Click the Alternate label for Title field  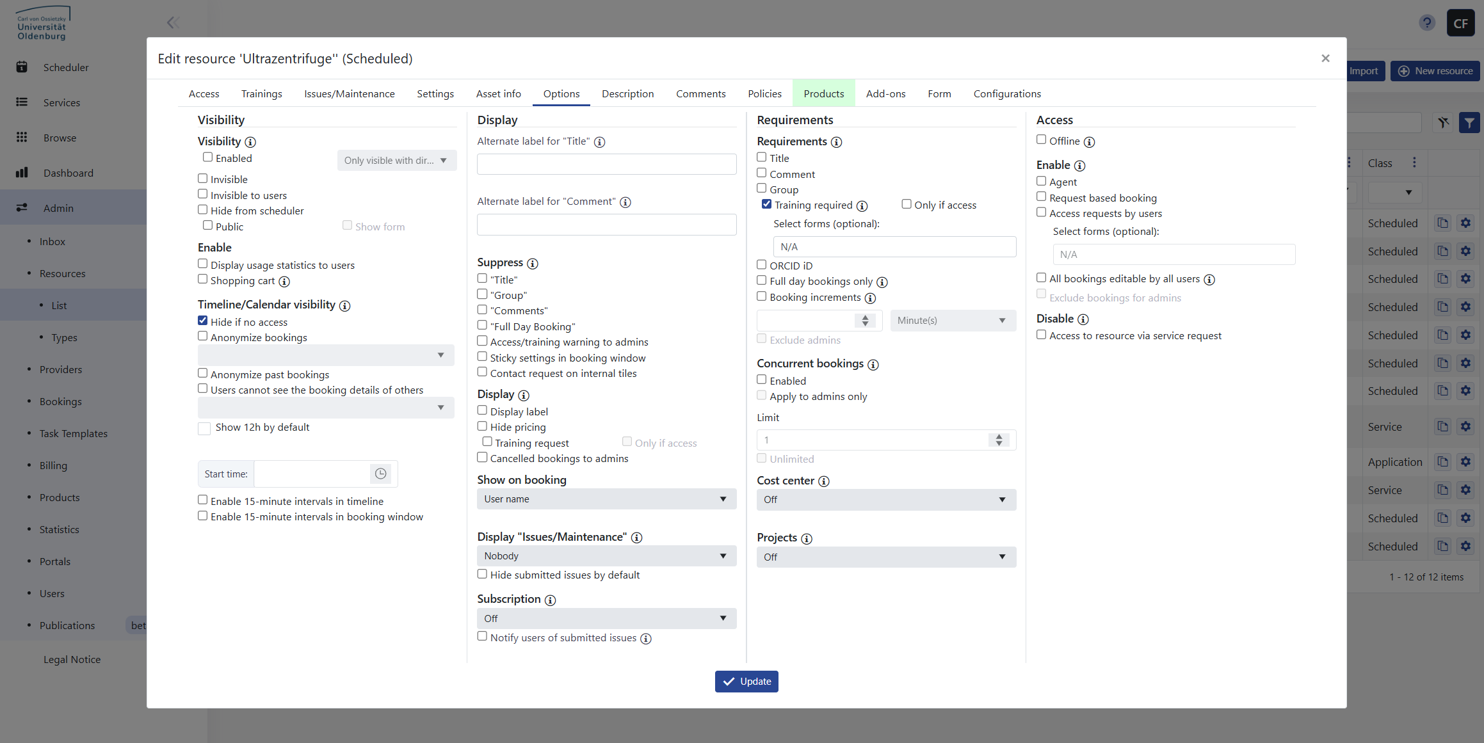click(x=606, y=164)
